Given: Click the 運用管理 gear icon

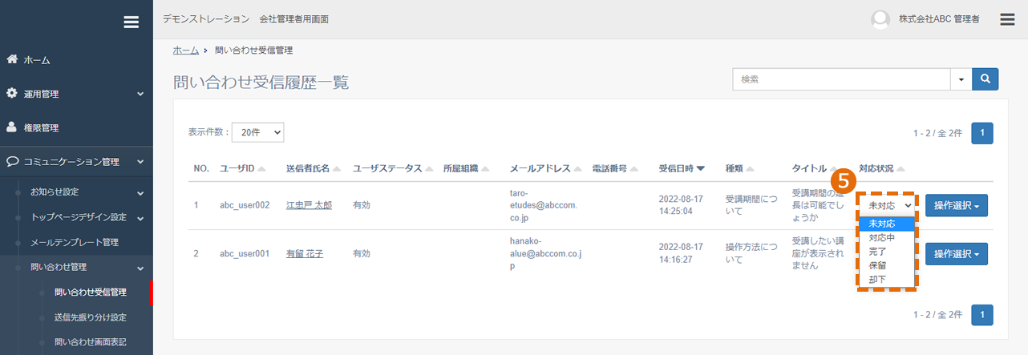Looking at the screenshot, I should [x=12, y=93].
